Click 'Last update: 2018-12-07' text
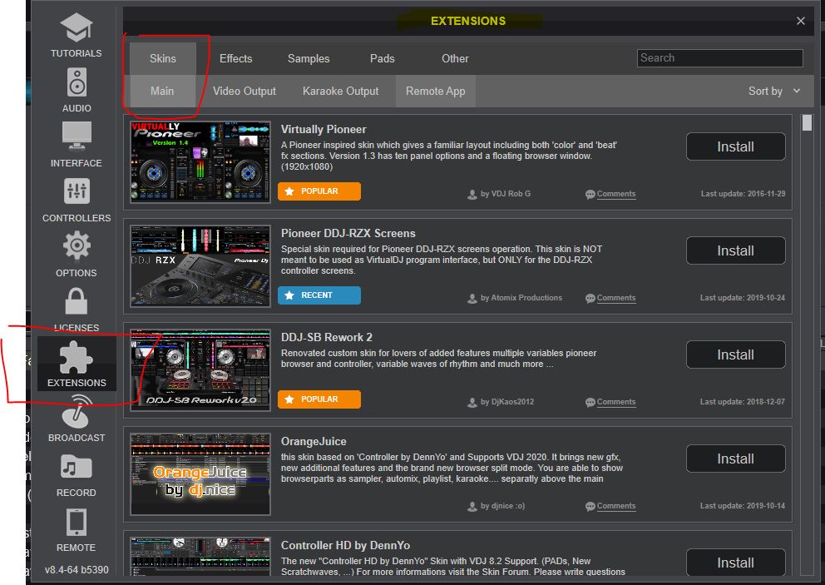The height and width of the screenshot is (585, 825). [x=743, y=402]
